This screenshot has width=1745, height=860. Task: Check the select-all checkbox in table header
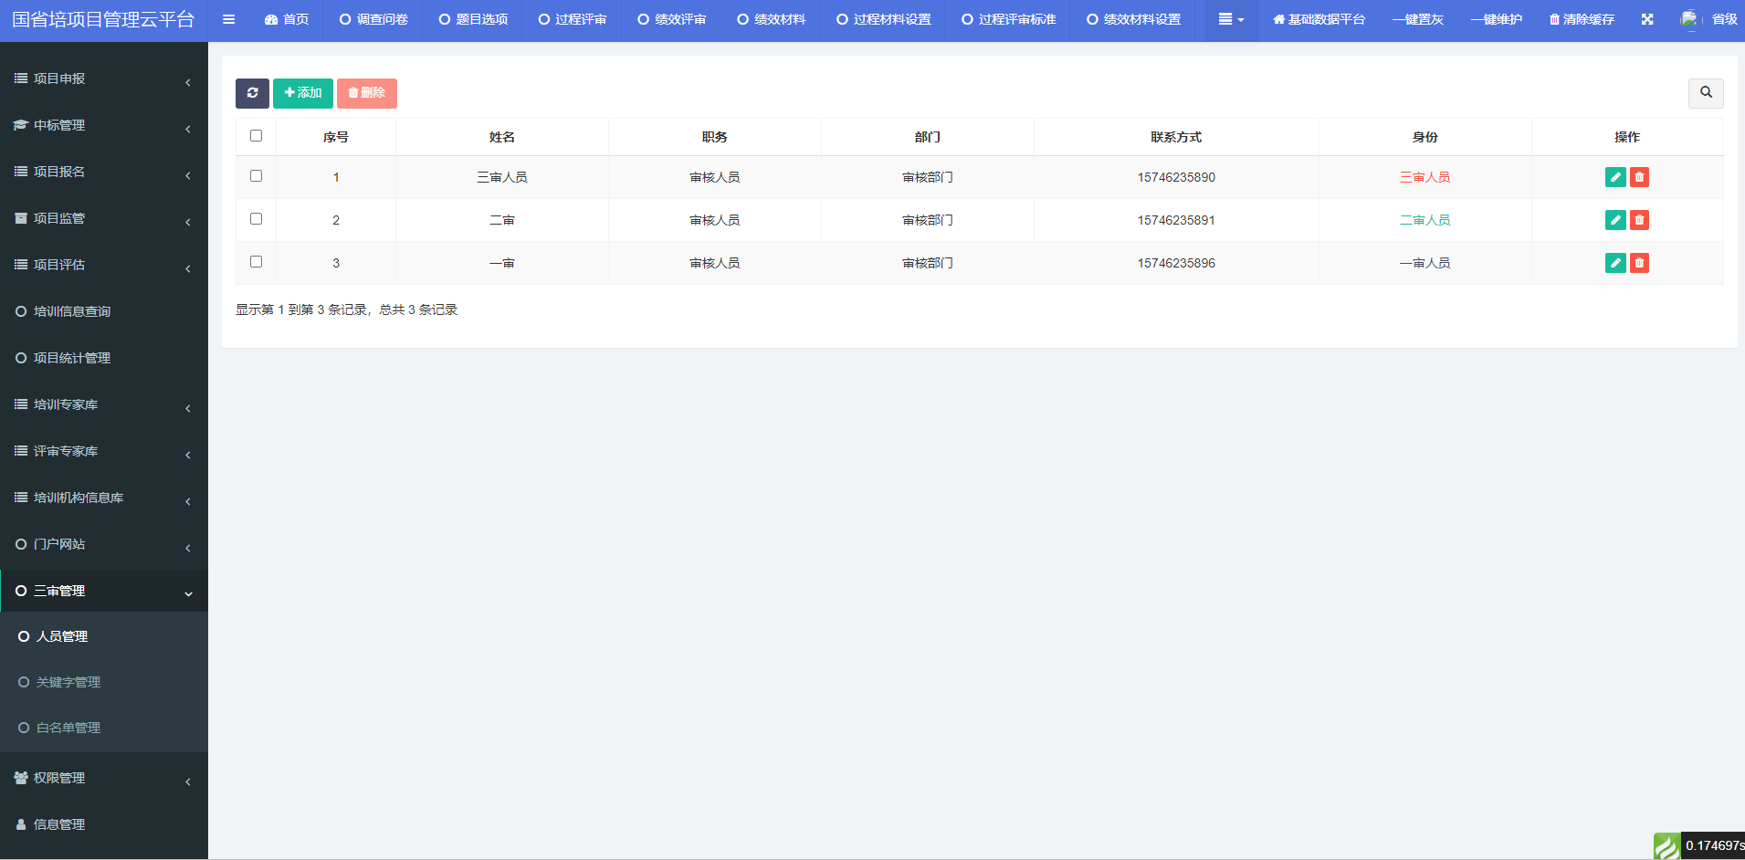click(x=256, y=136)
